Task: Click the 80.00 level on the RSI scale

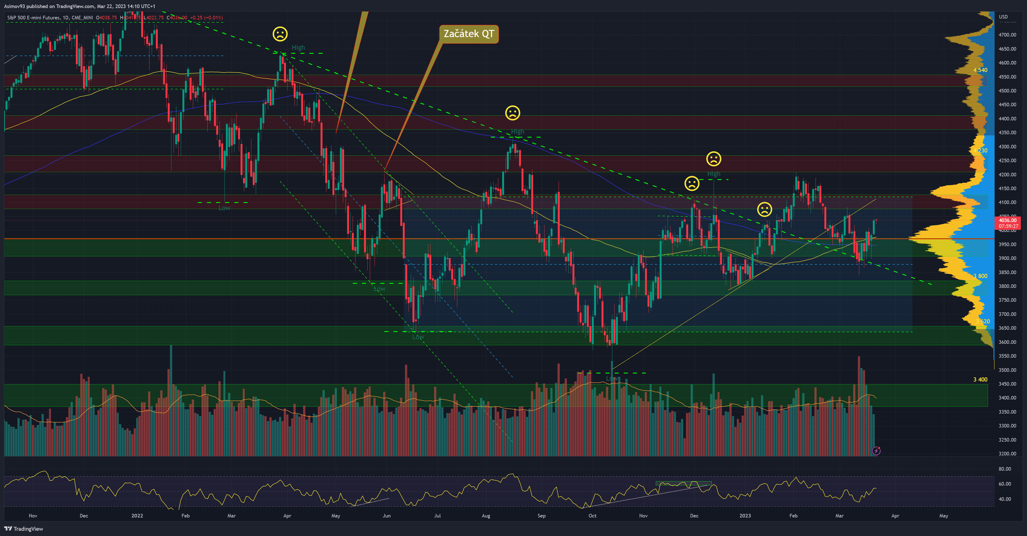Action: (1005, 469)
